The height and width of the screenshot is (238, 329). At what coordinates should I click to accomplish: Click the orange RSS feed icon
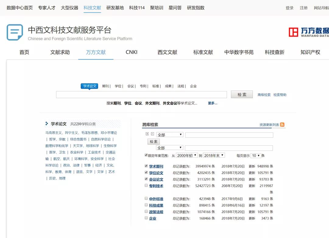(282, 125)
